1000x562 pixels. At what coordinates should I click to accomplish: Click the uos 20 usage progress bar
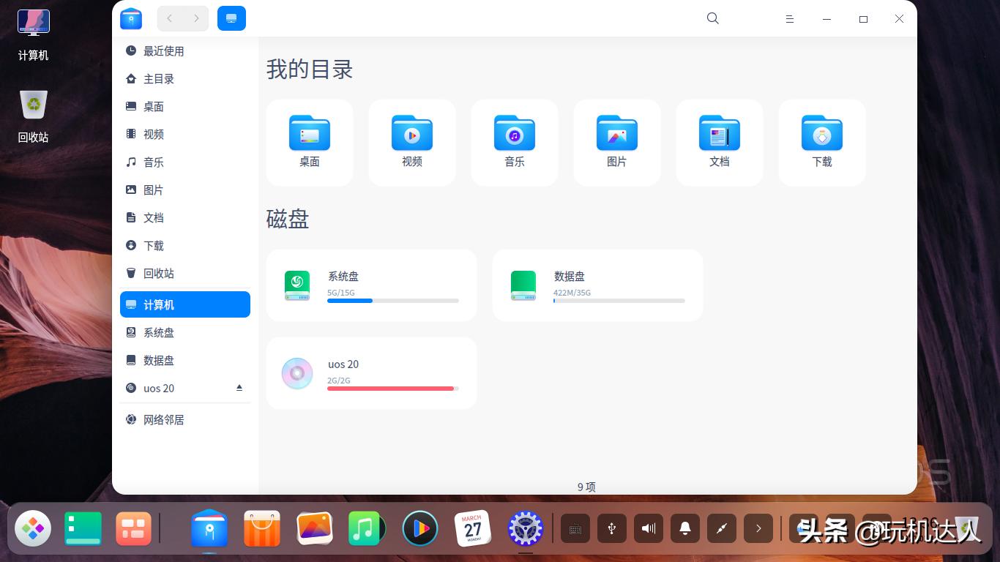point(391,388)
